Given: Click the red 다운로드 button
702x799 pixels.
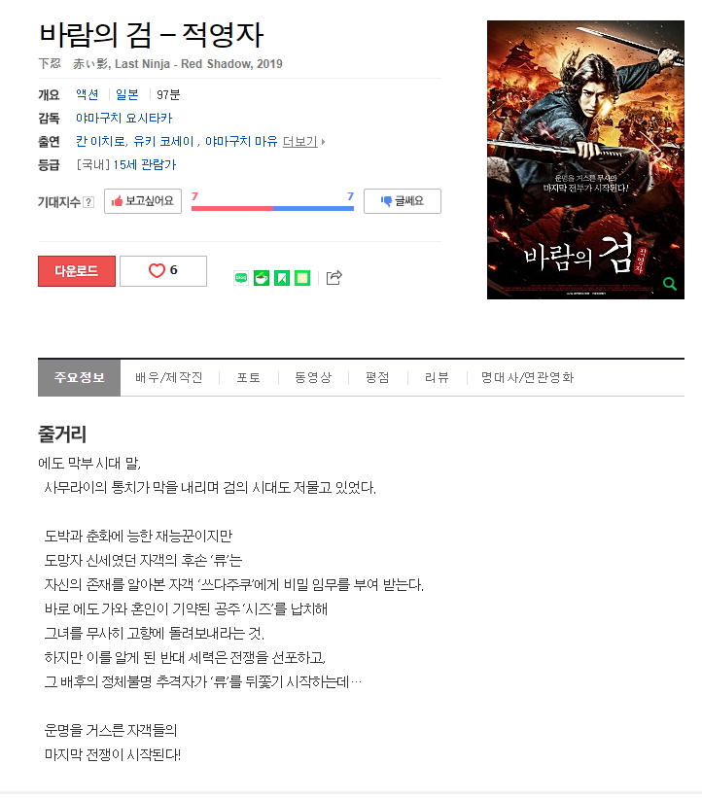Looking at the screenshot, I should (77, 271).
